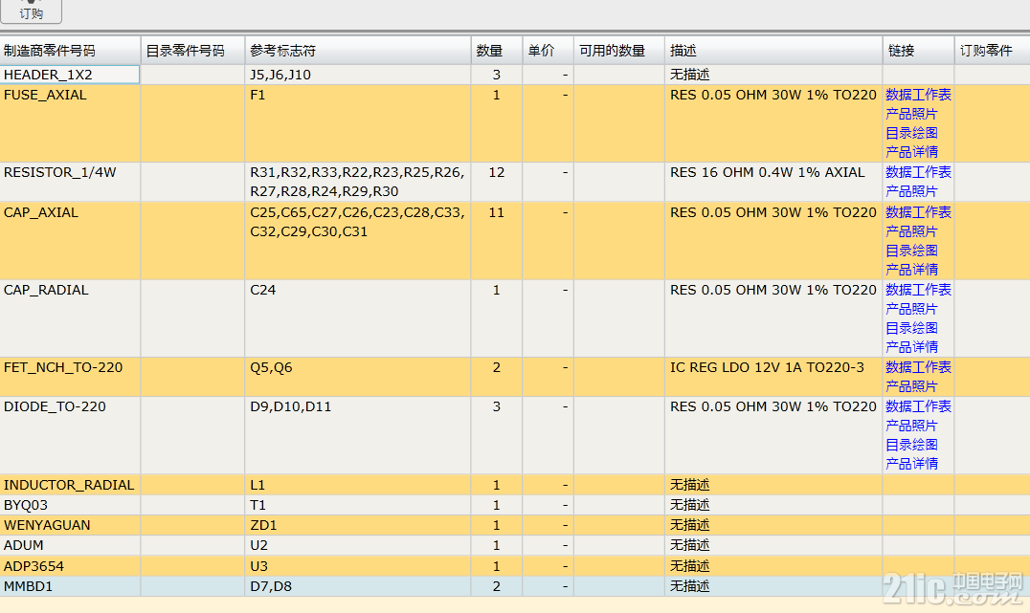
Task: Select the FET_NCH_TO-220 part name
Action: pos(63,367)
